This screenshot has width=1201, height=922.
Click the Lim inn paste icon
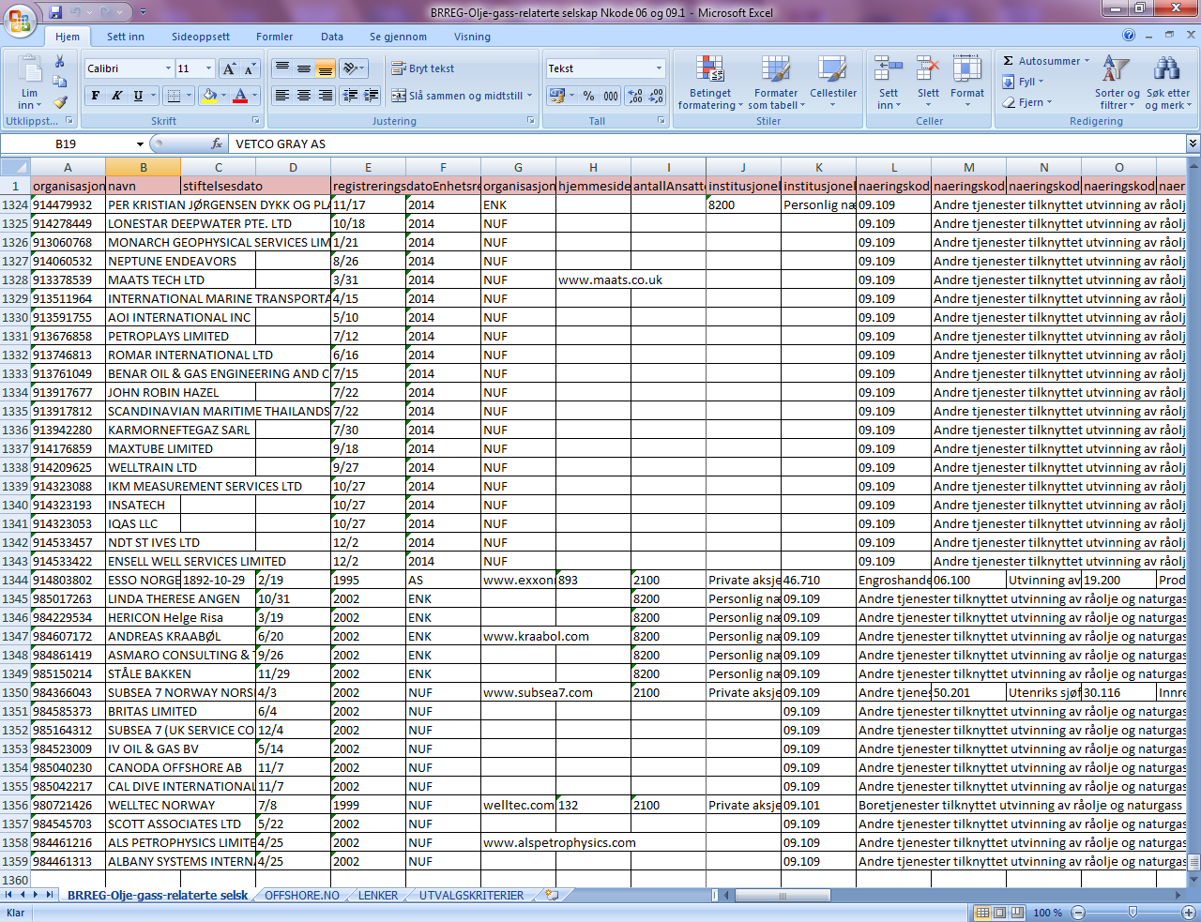(29, 69)
